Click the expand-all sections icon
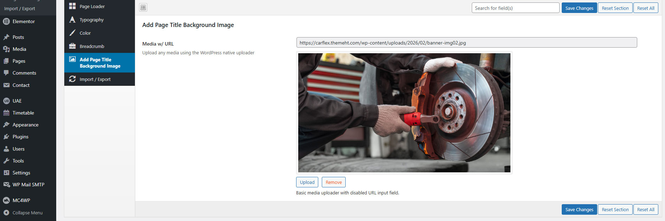 [x=143, y=7]
